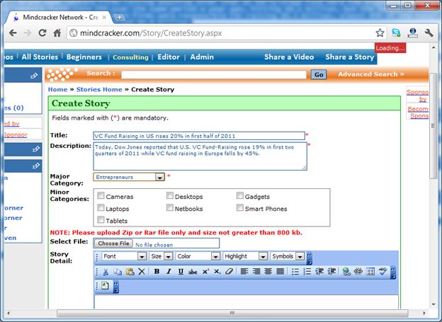The image size is (442, 322).
Task: Open the All Stories menu item
Action: [x=40, y=57]
